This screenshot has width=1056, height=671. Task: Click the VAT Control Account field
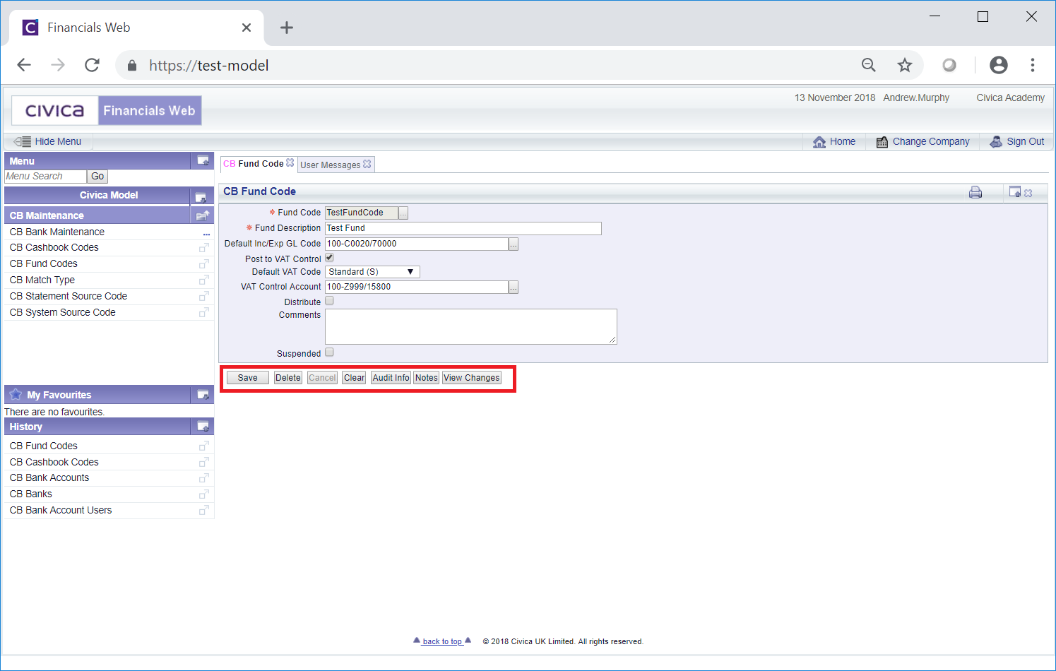click(417, 287)
